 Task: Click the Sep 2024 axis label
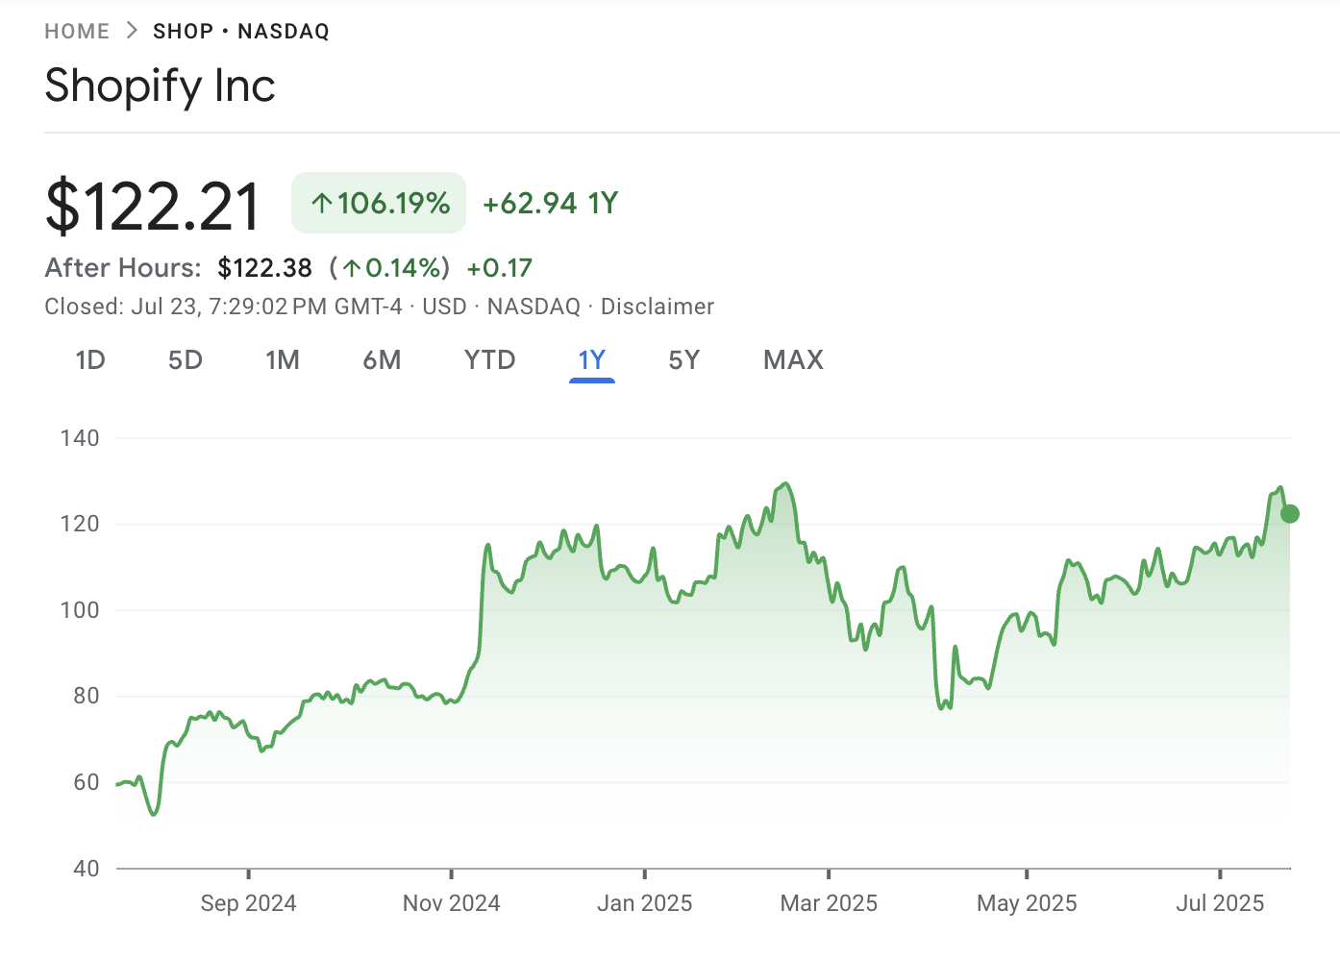pos(248,903)
